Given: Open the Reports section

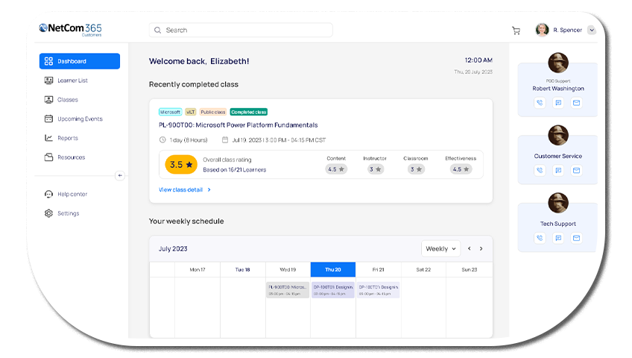Looking at the screenshot, I should pyautogui.click(x=68, y=138).
